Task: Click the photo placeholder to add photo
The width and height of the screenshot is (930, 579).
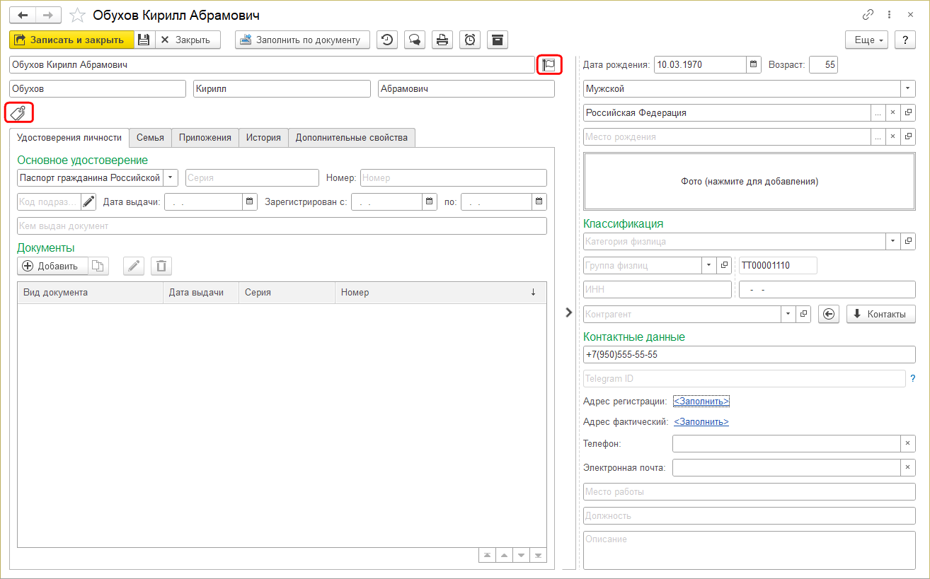Action: (749, 182)
